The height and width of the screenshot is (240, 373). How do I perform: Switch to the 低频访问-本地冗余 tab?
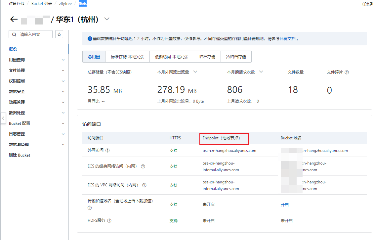tap(172, 57)
